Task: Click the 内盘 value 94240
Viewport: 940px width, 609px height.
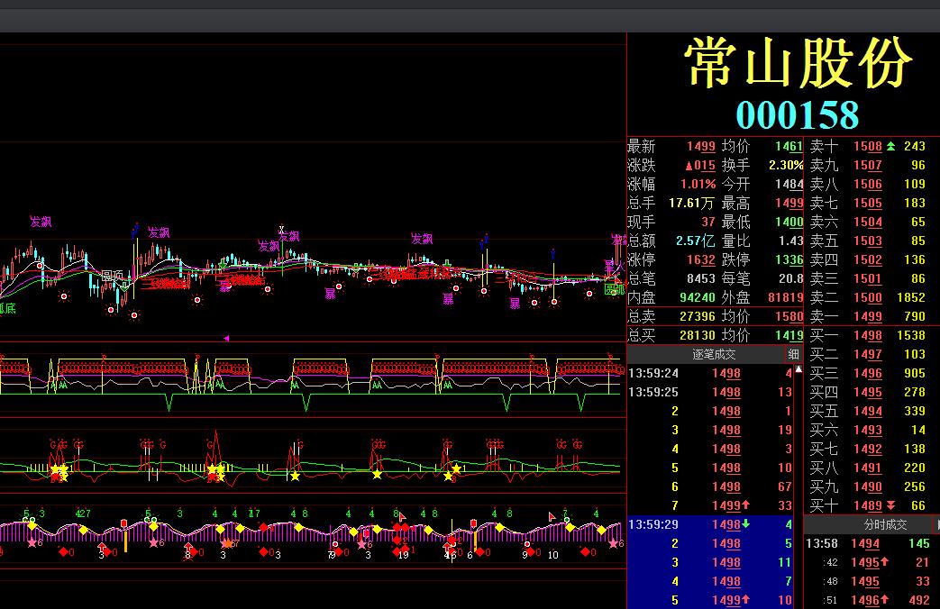Action: (x=698, y=298)
